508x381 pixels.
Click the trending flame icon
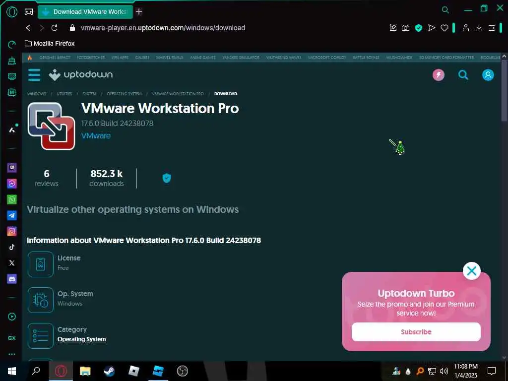[29, 58]
